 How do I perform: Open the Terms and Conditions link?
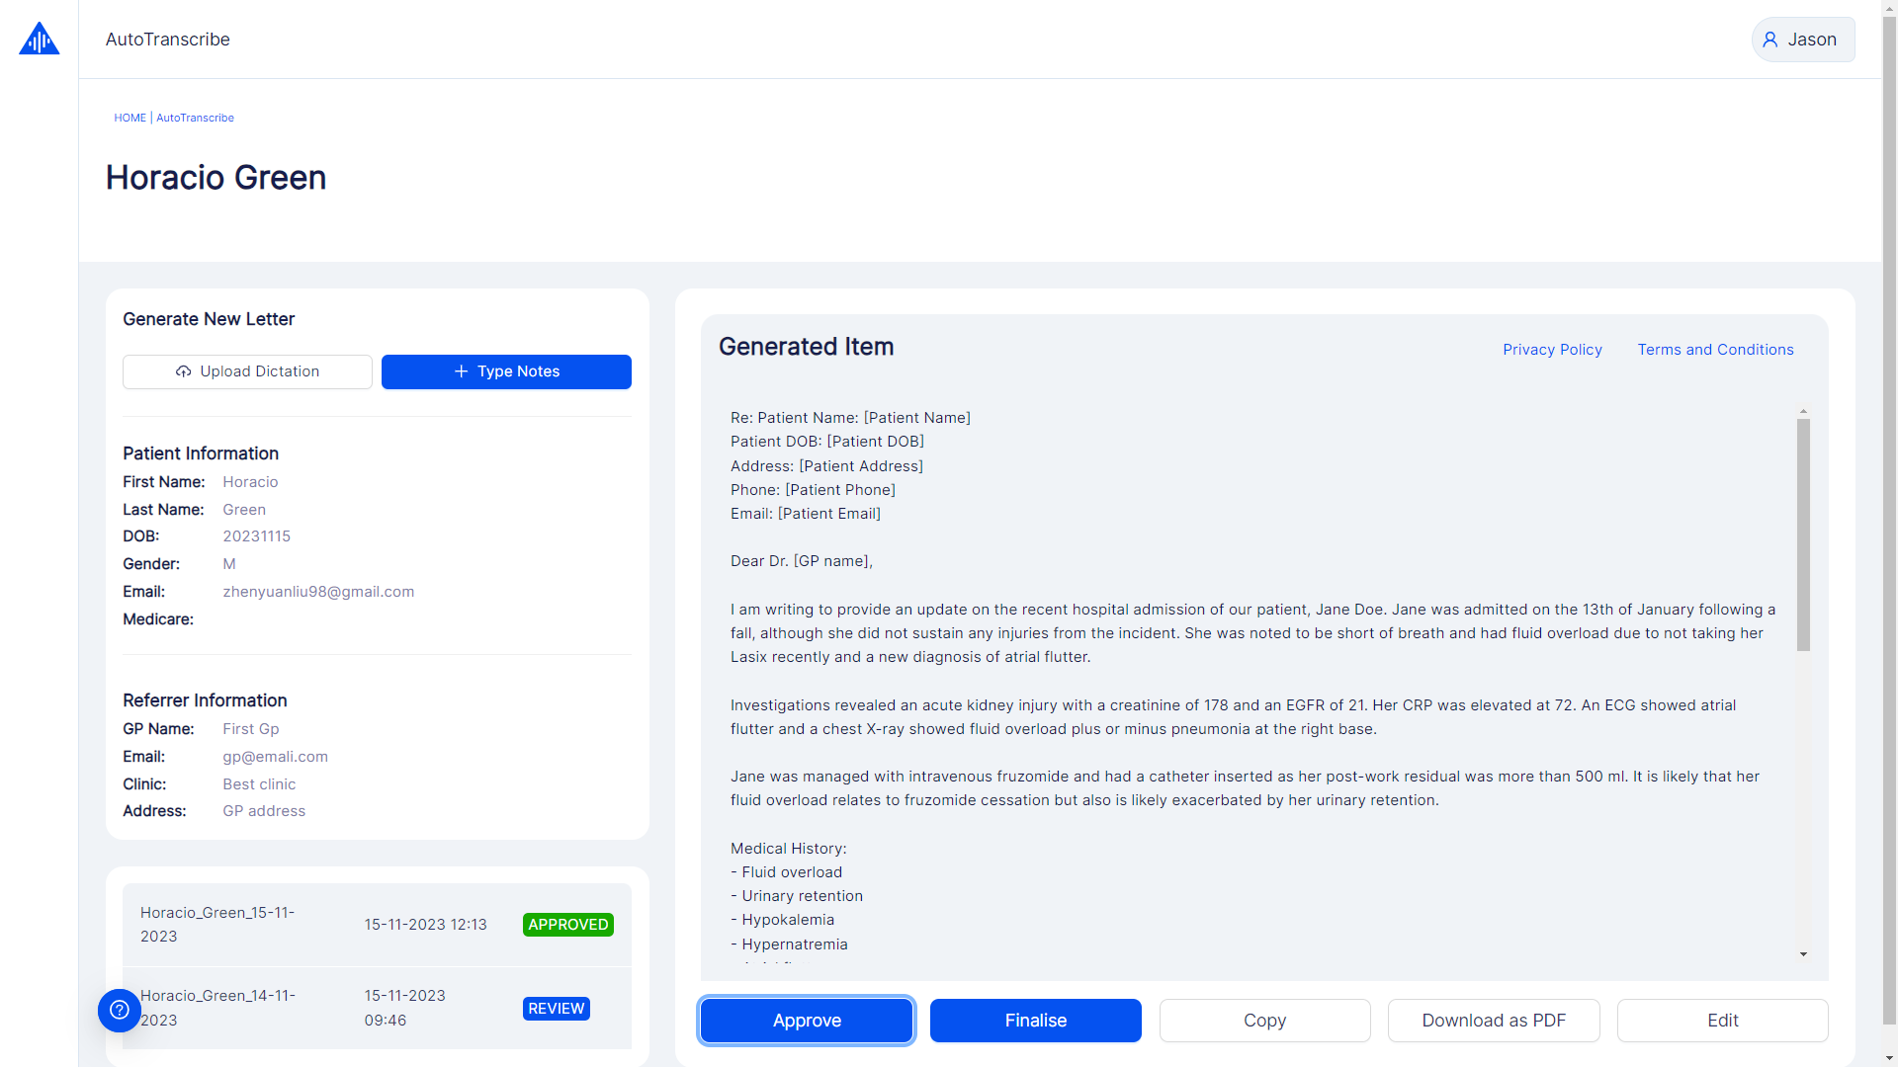pos(1715,350)
